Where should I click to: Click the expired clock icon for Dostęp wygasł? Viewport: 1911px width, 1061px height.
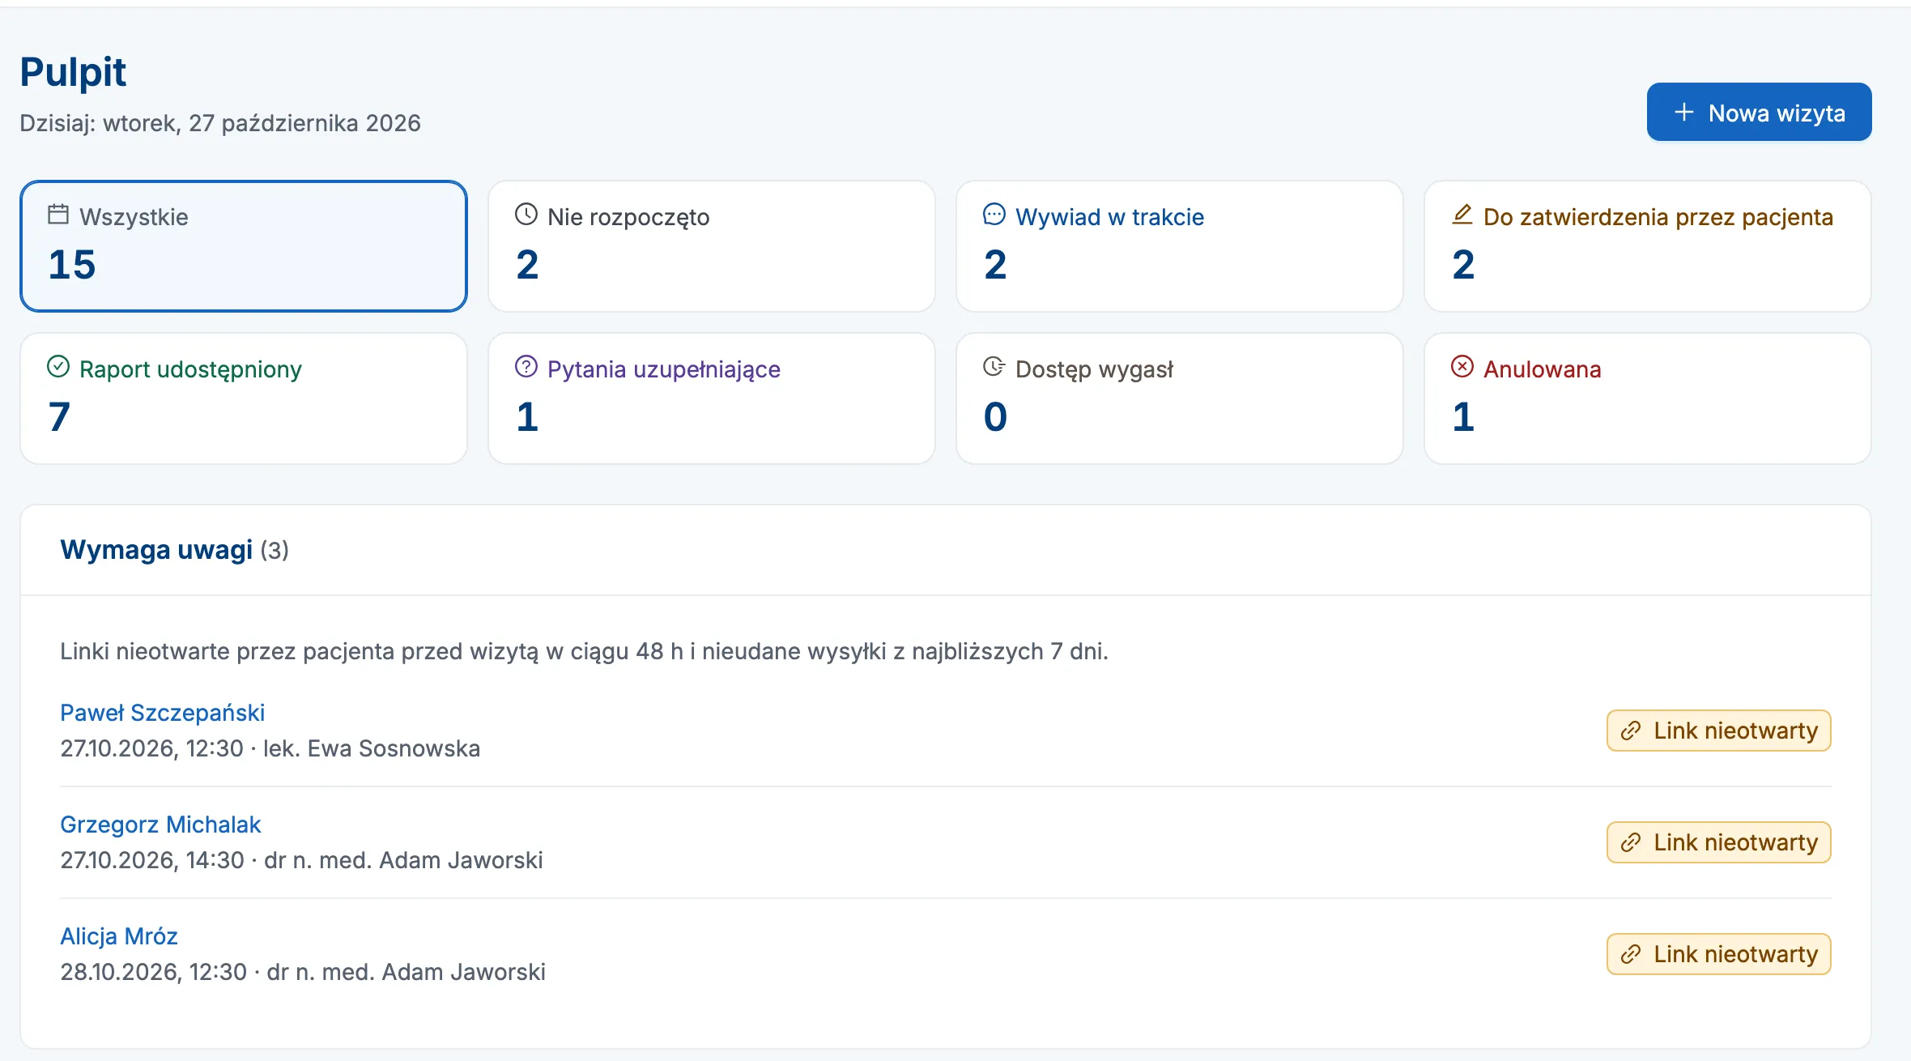tap(994, 367)
